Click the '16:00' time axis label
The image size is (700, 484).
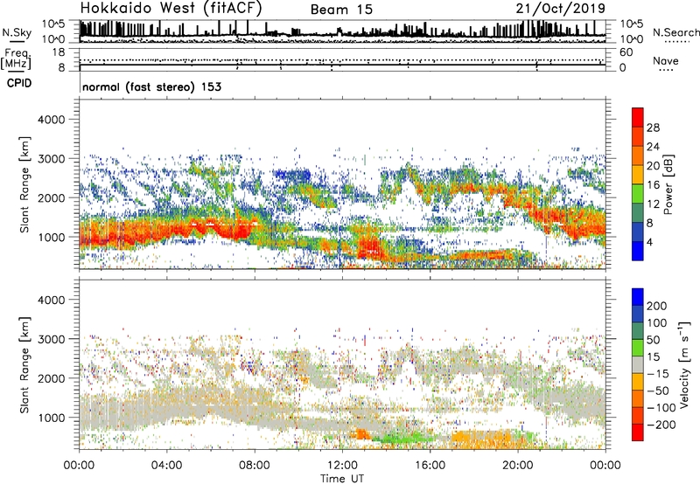coord(430,466)
